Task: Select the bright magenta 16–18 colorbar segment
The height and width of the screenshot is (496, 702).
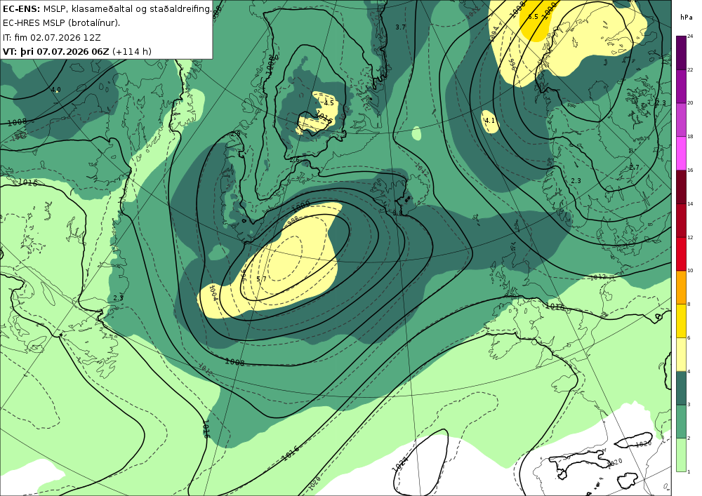Action: pyautogui.click(x=681, y=154)
